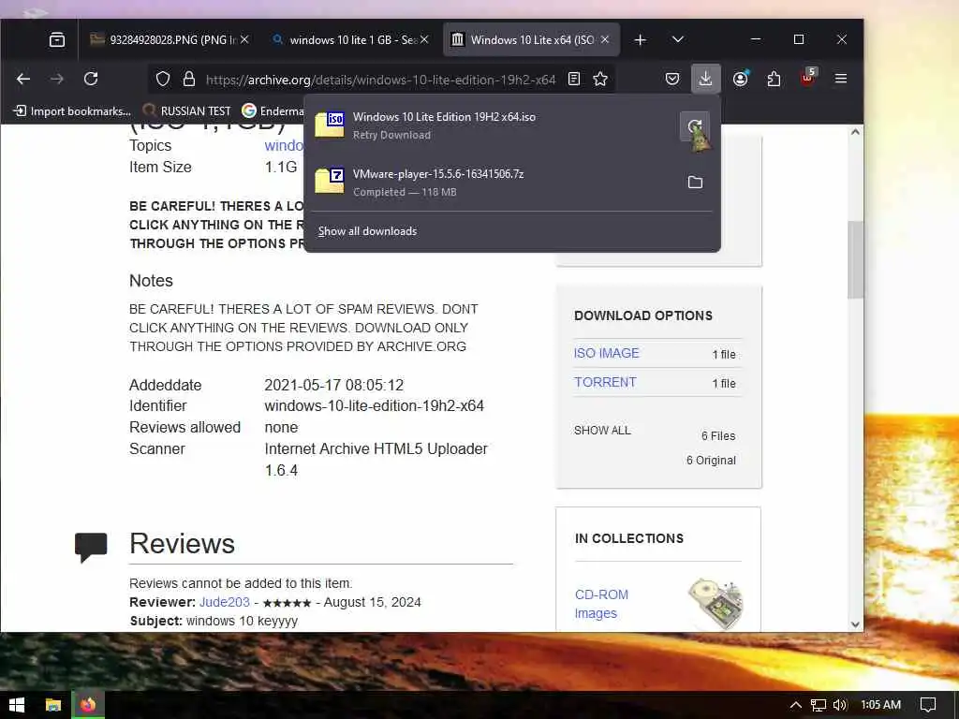Open Windows Start menu
The image size is (959, 719).
coord(17,705)
